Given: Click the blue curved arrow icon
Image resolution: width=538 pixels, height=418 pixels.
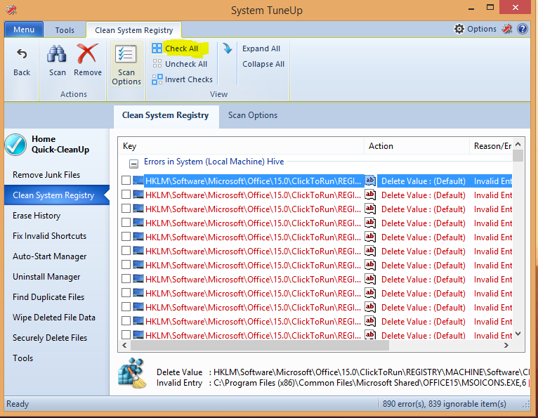Looking at the screenshot, I should (x=227, y=48).
